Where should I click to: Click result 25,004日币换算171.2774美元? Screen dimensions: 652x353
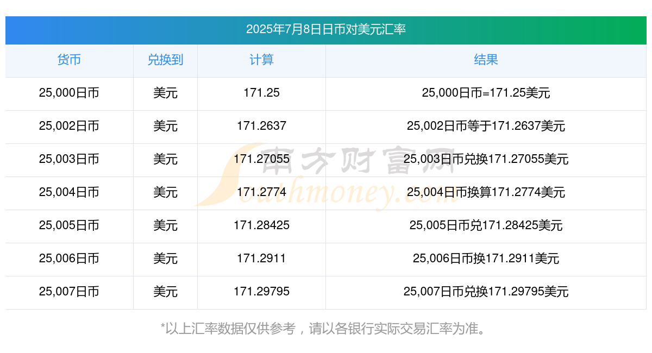[x=486, y=192]
